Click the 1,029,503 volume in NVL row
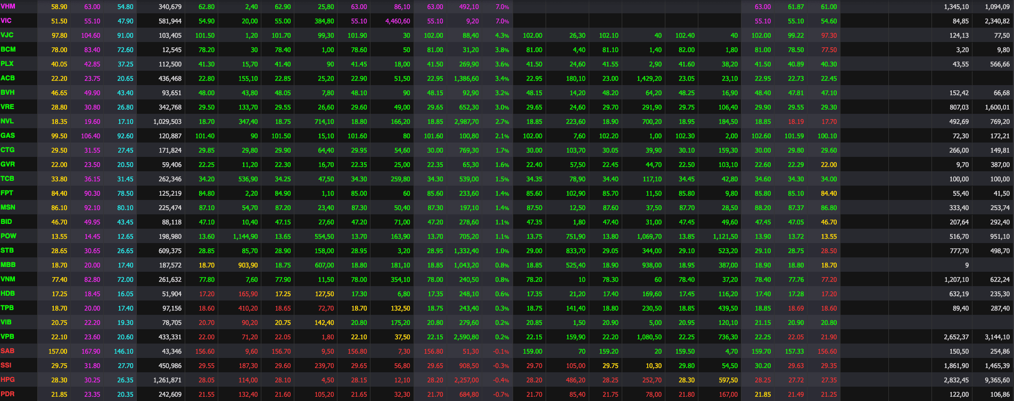 pyautogui.click(x=167, y=122)
